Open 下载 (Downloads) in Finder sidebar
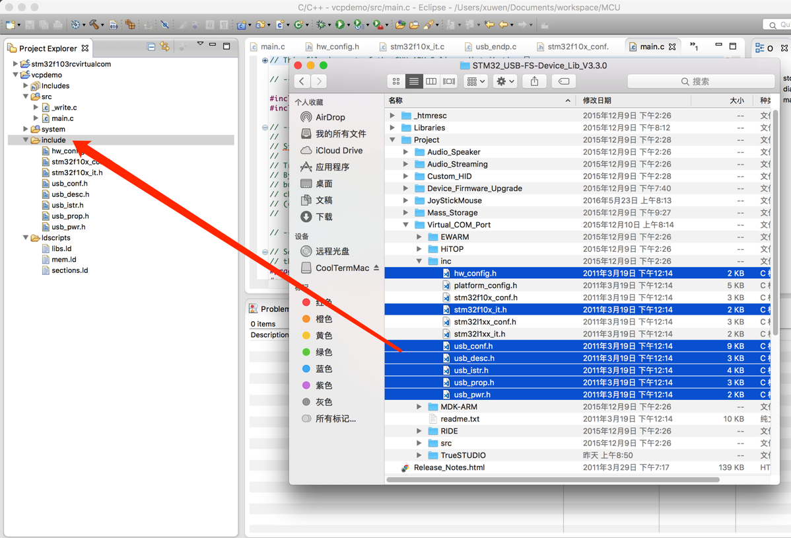This screenshot has width=791, height=538. (x=324, y=217)
